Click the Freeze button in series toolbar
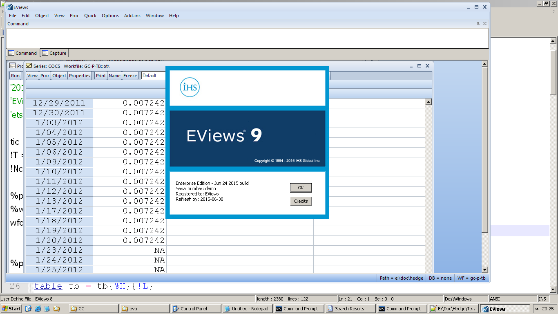The image size is (558, 314). tap(130, 76)
